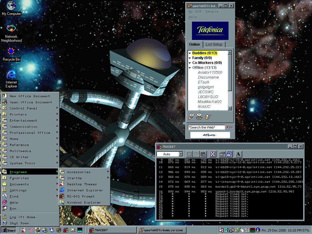Switch to the List Setup tab
This screenshot has height=234, width=312.
coord(214,44)
